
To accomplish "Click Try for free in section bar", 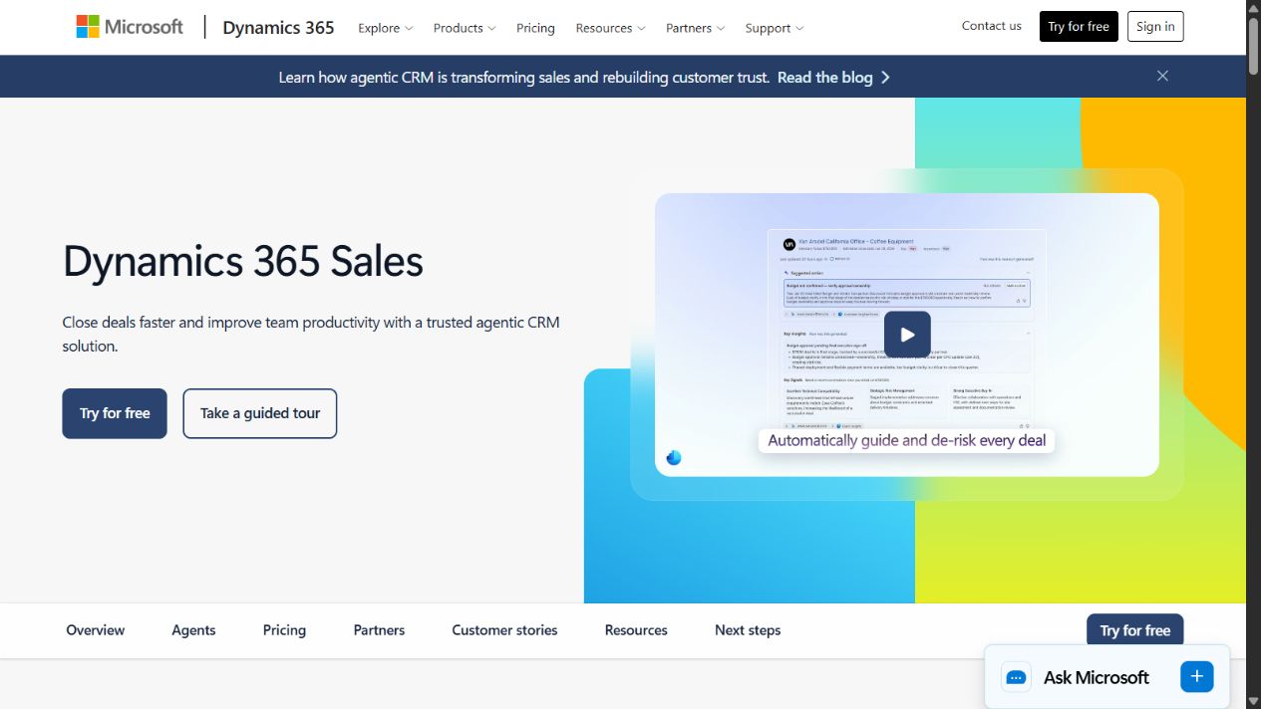I will [x=1135, y=630].
